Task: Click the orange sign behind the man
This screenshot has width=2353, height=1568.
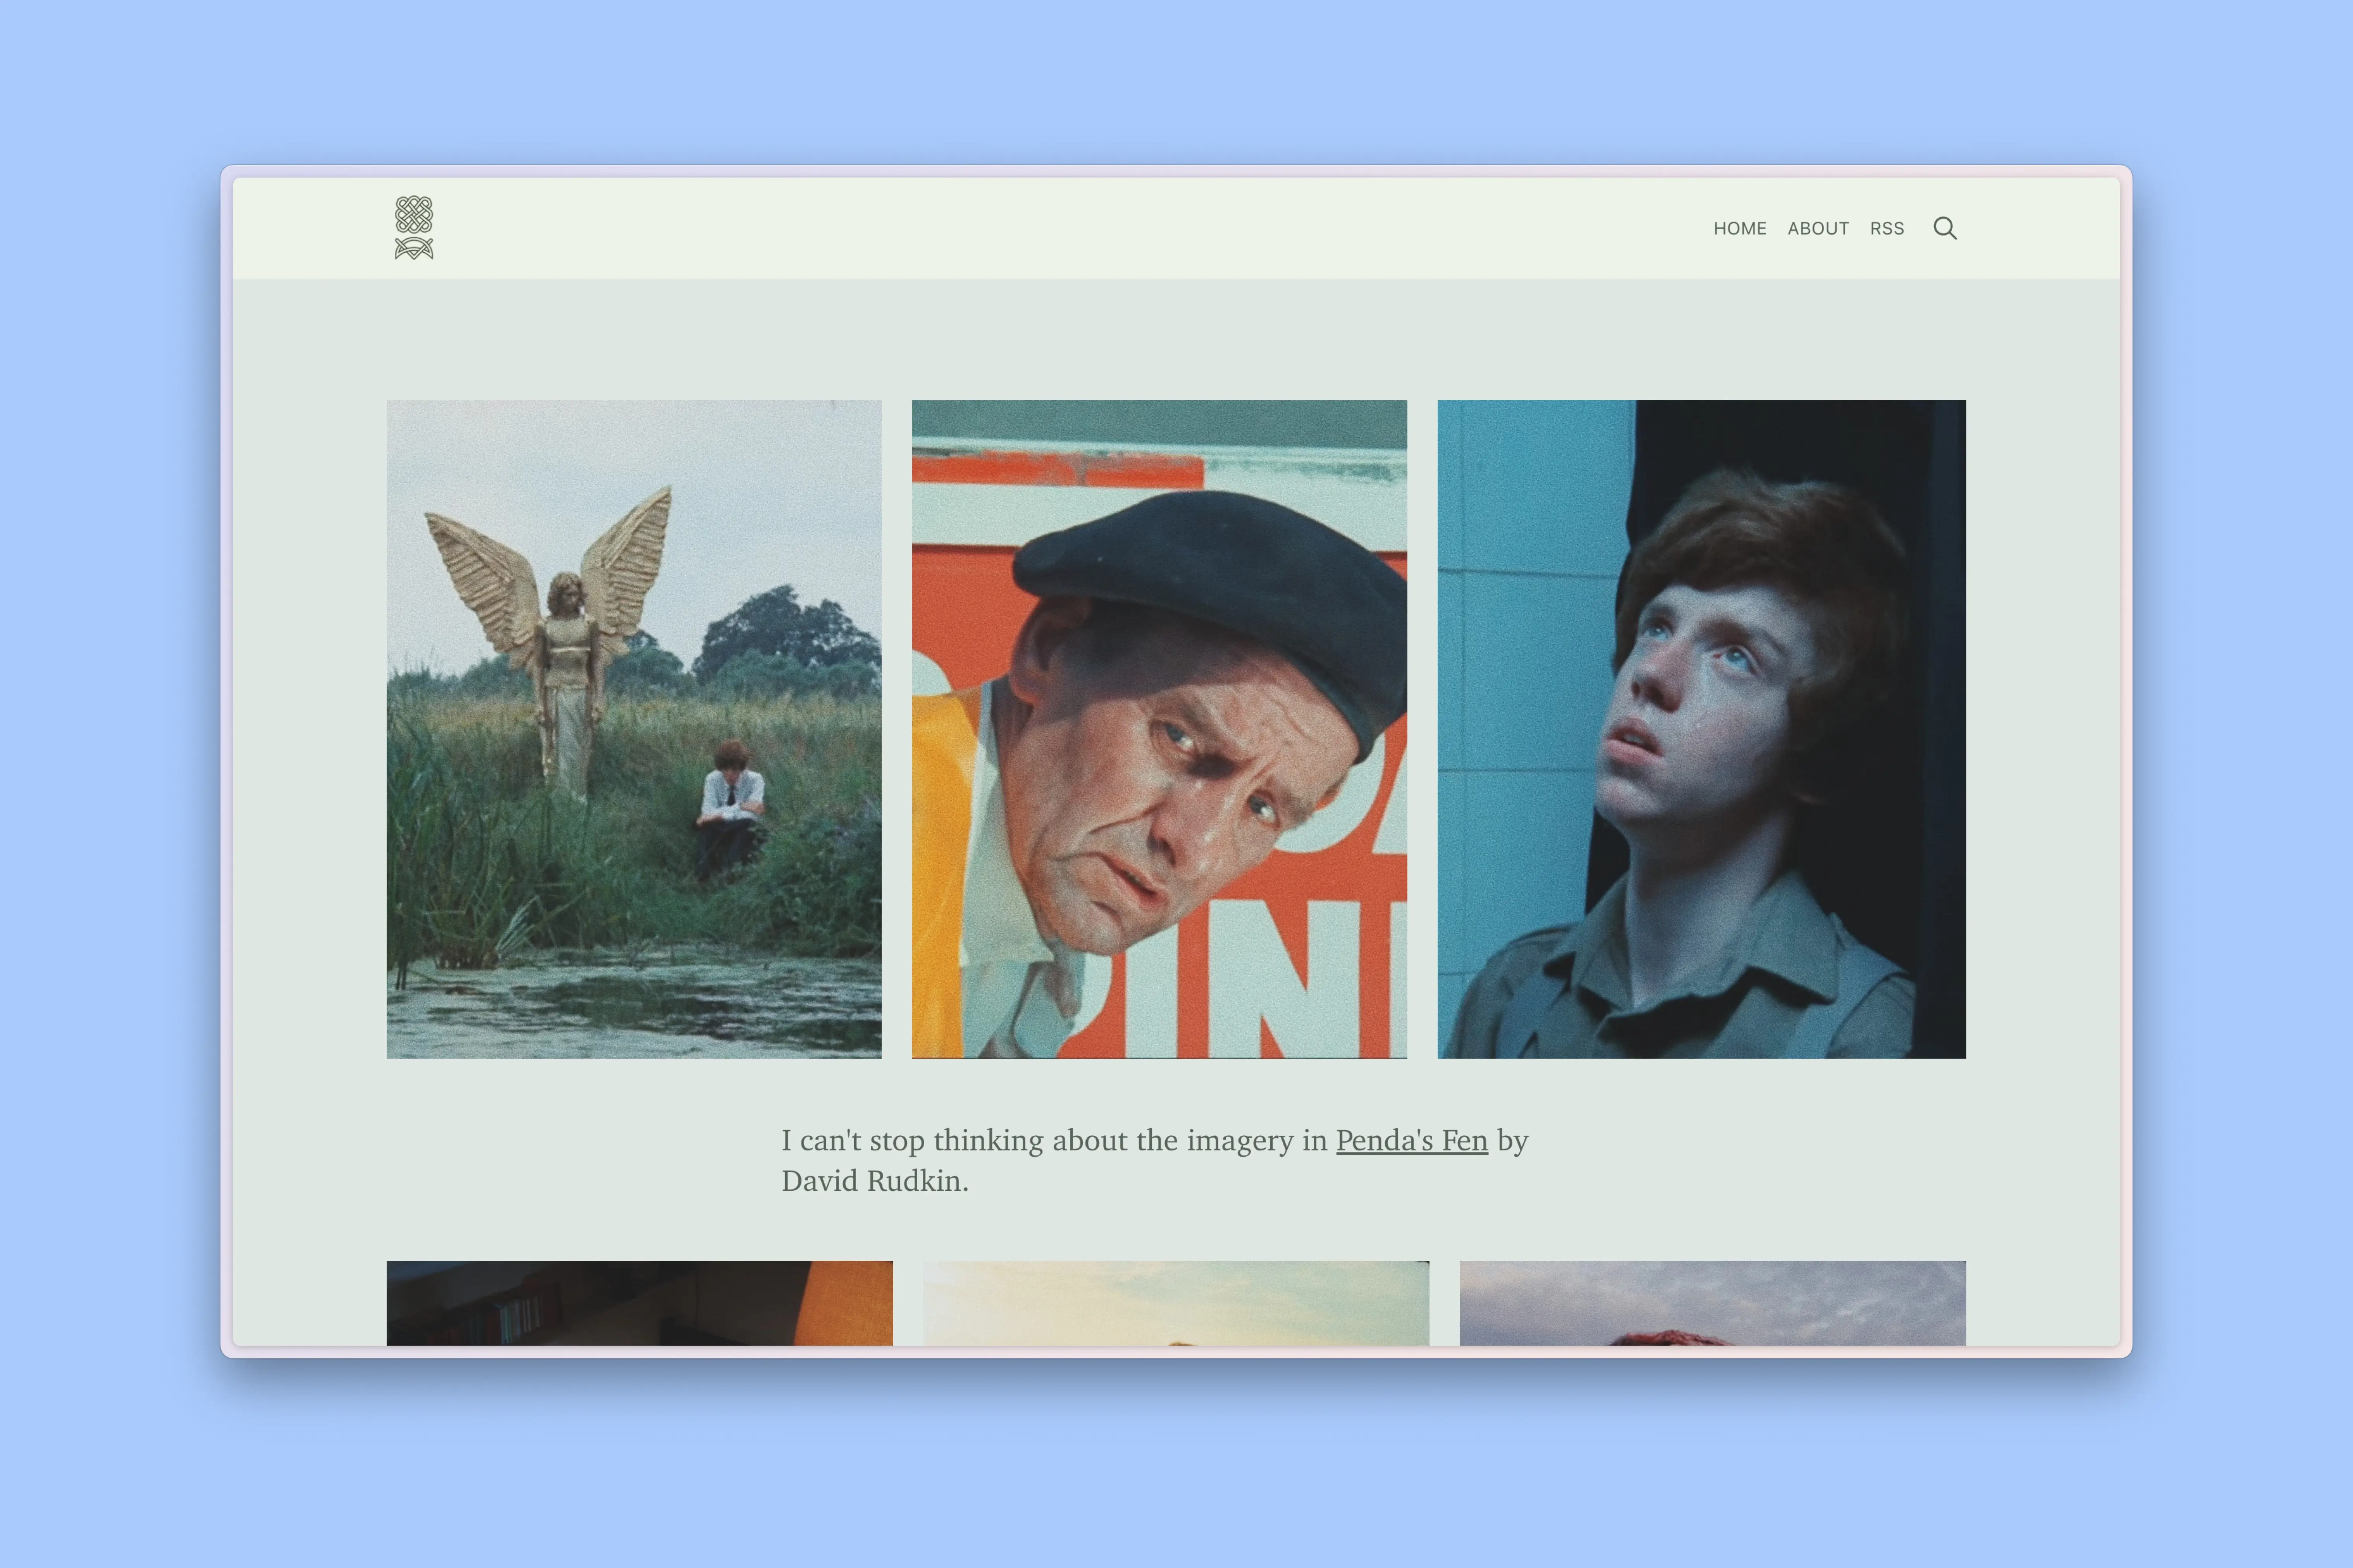Action: (1340, 930)
